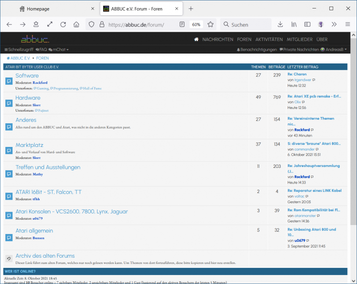Open the Firefox hamburger menu

click(x=347, y=25)
